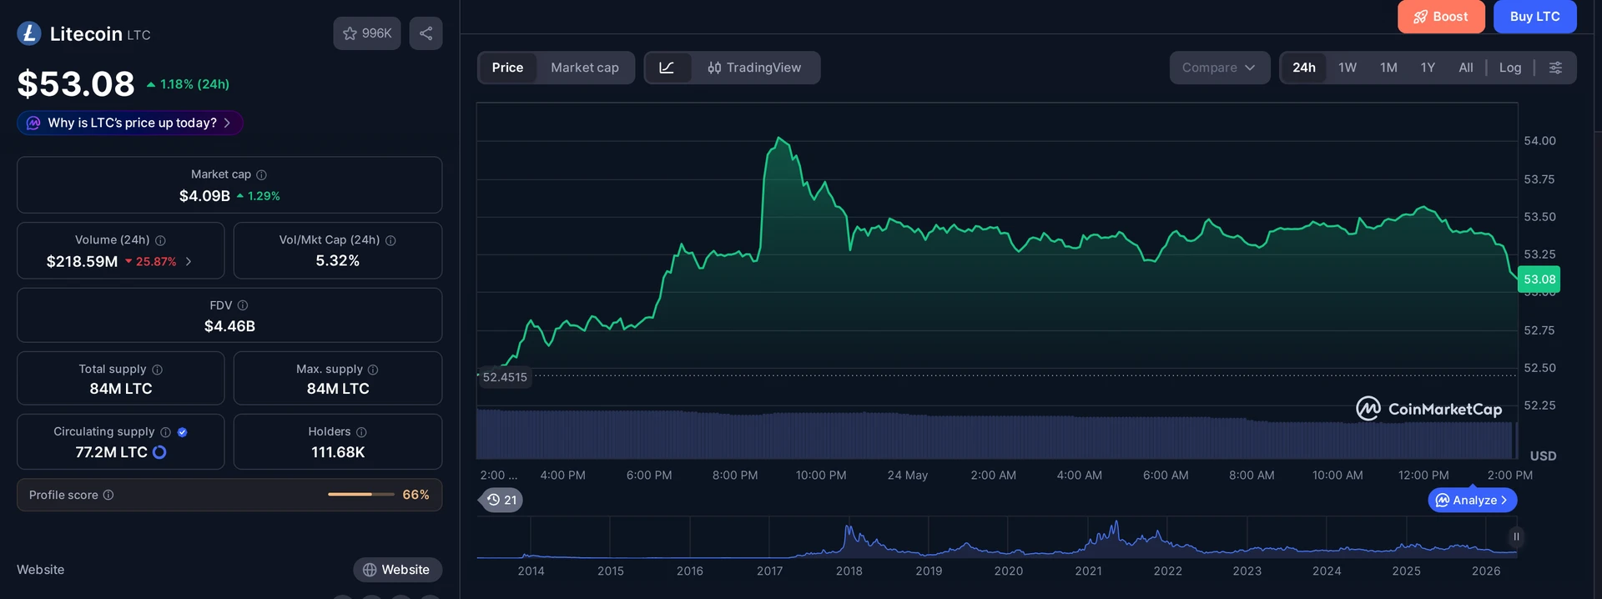The height and width of the screenshot is (599, 1602).
Task: Select the 1M time range
Action: (1388, 68)
